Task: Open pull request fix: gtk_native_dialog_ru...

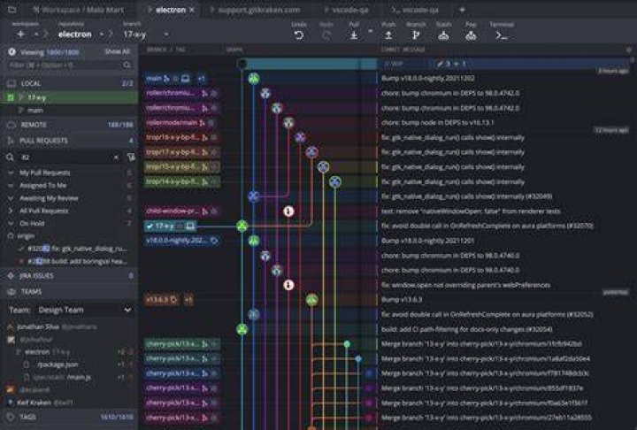Action: 77,249
